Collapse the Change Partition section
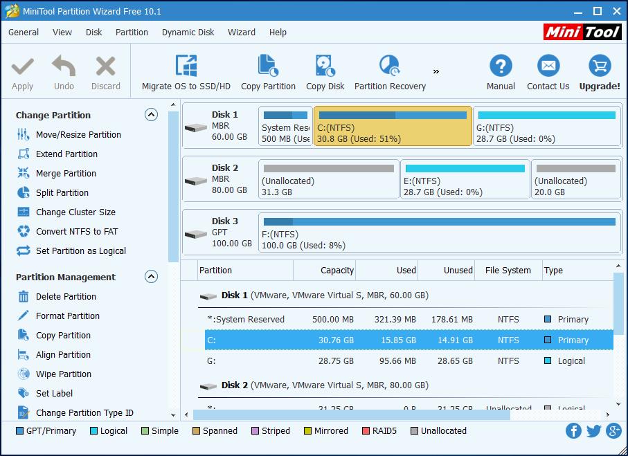Viewport: 628px width, 456px height. (x=151, y=115)
